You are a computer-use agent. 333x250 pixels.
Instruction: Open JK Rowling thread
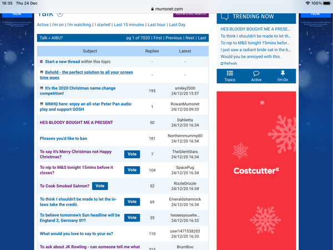(x=90, y=247)
